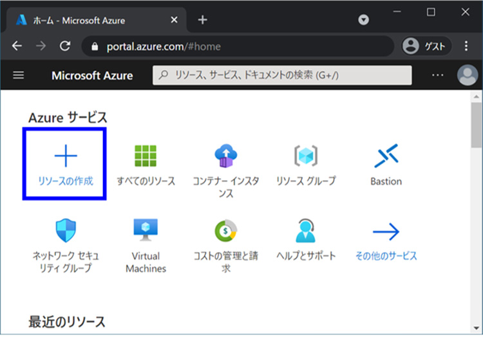
Task: Focus the リソース、サービス search box
Action: (282, 75)
